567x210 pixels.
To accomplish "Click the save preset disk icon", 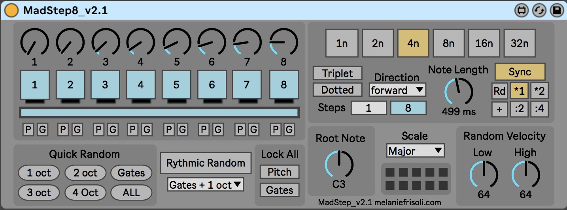I will (x=557, y=11).
